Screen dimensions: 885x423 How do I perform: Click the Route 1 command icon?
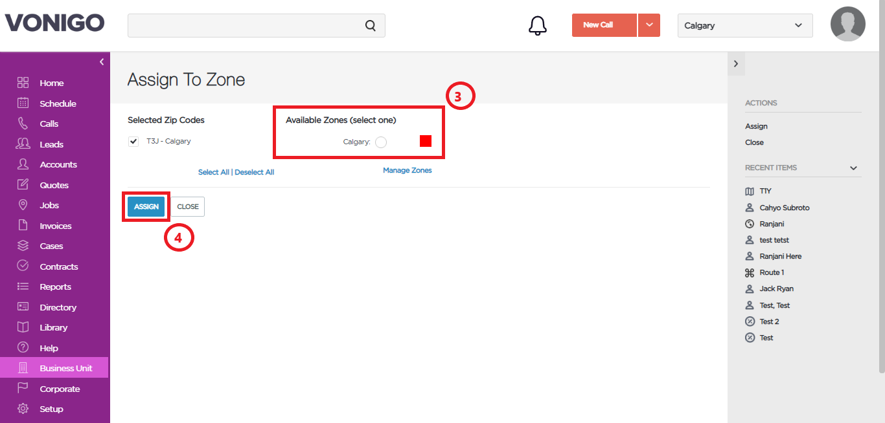pyautogui.click(x=750, y=273)
